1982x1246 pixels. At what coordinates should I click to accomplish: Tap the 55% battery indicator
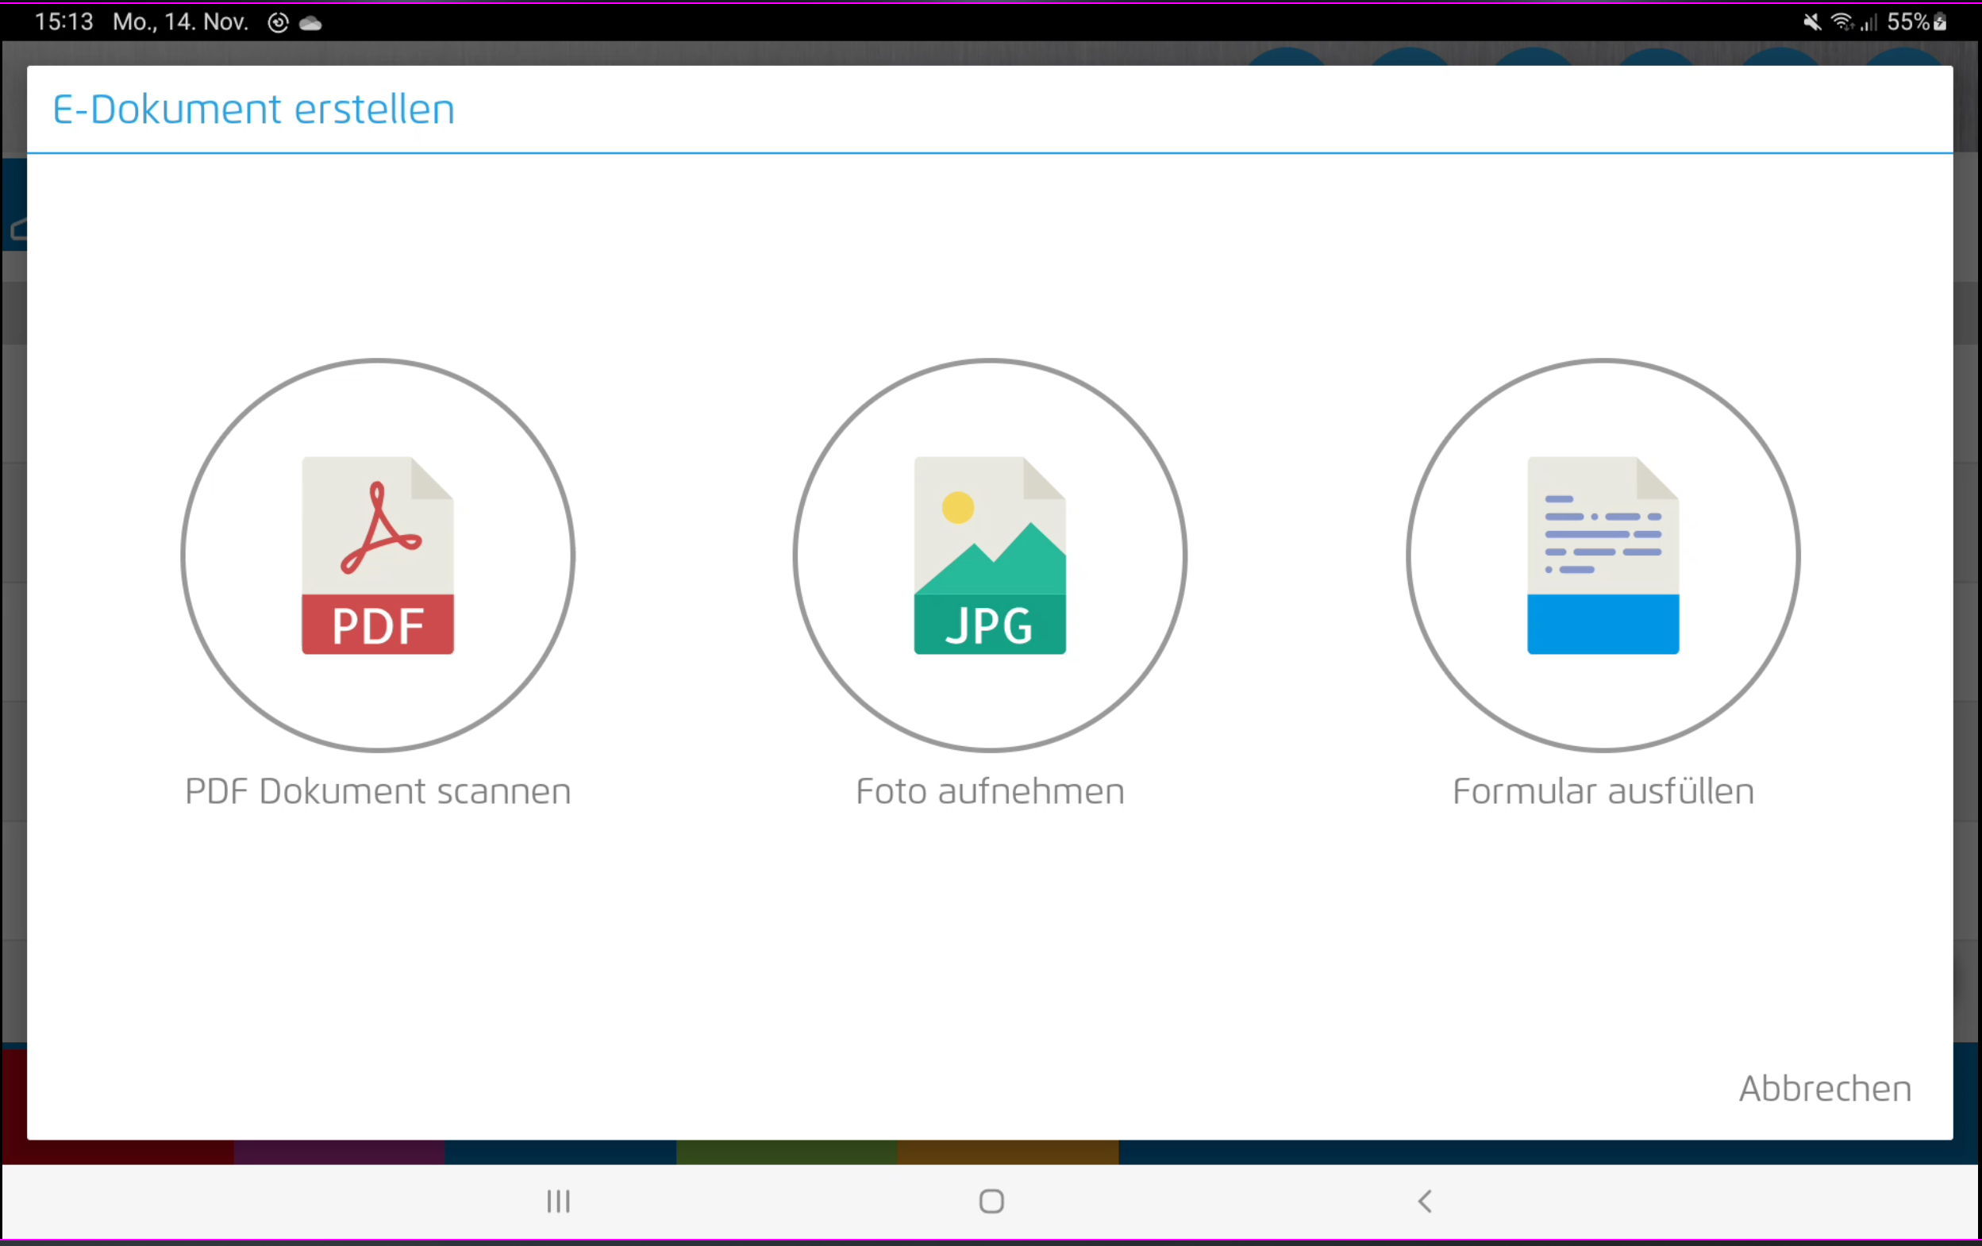point(1915,22)
